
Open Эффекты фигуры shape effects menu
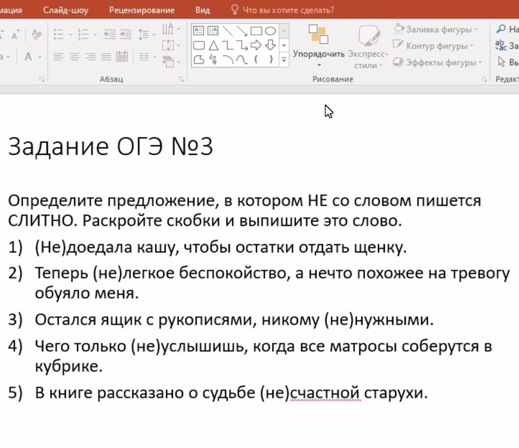click(437, 62)
